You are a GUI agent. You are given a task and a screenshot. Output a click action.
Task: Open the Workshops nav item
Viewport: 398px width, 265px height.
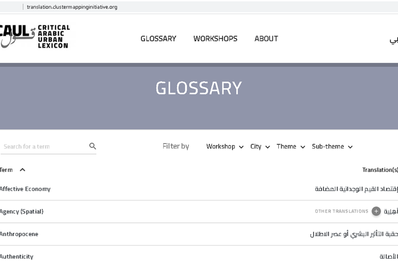pos(215,39)
